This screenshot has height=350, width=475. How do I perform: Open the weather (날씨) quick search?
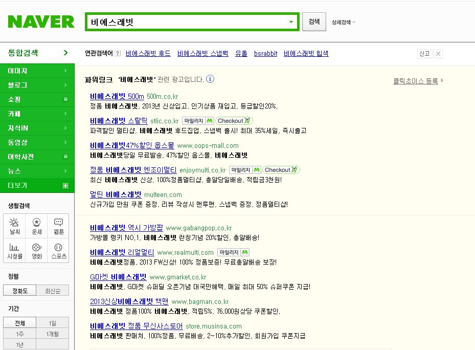pyautogui.click(x=14, y=226)
